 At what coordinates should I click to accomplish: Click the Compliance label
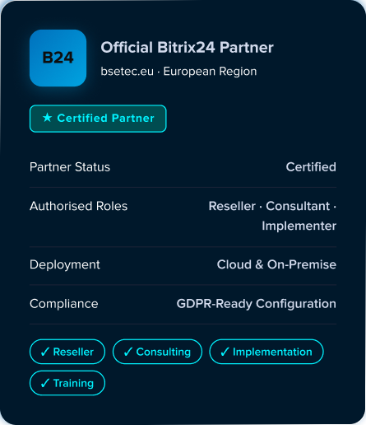pyautogui.click(x=64, y=304)
